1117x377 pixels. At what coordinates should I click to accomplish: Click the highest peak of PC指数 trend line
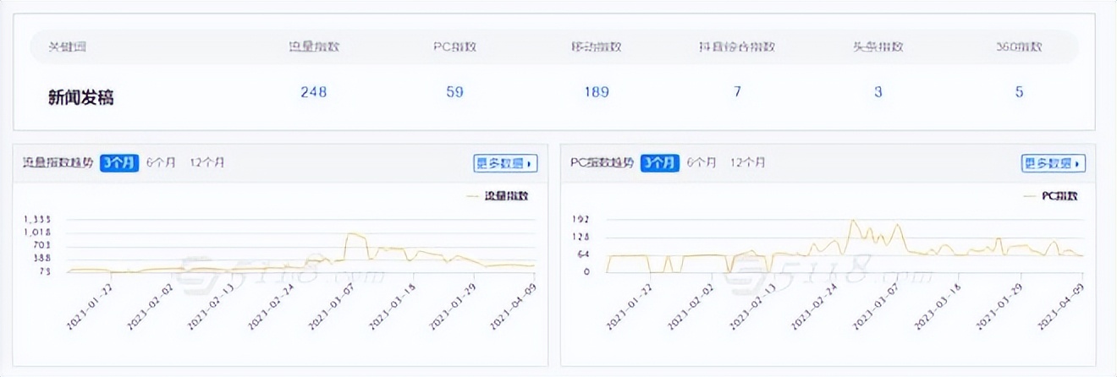(853, 221)
